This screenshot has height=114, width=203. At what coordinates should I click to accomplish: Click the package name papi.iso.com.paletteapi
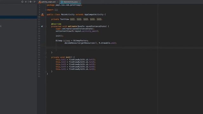[69, 5]
